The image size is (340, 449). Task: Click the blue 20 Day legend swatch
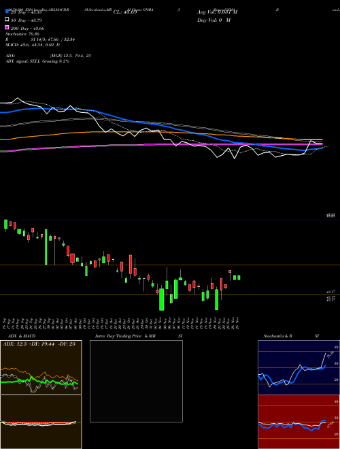(x=7, y=12)
